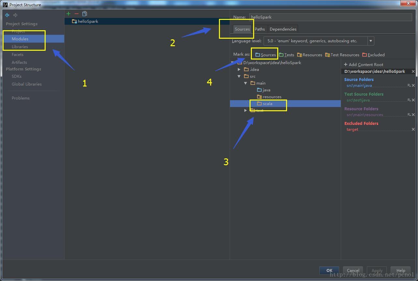
Task: Open Facets settings section
Action: [18, 54]
